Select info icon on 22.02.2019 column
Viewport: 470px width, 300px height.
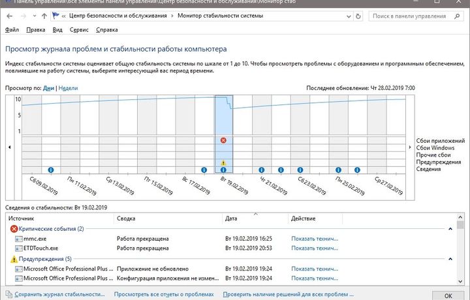pos(281,170)
